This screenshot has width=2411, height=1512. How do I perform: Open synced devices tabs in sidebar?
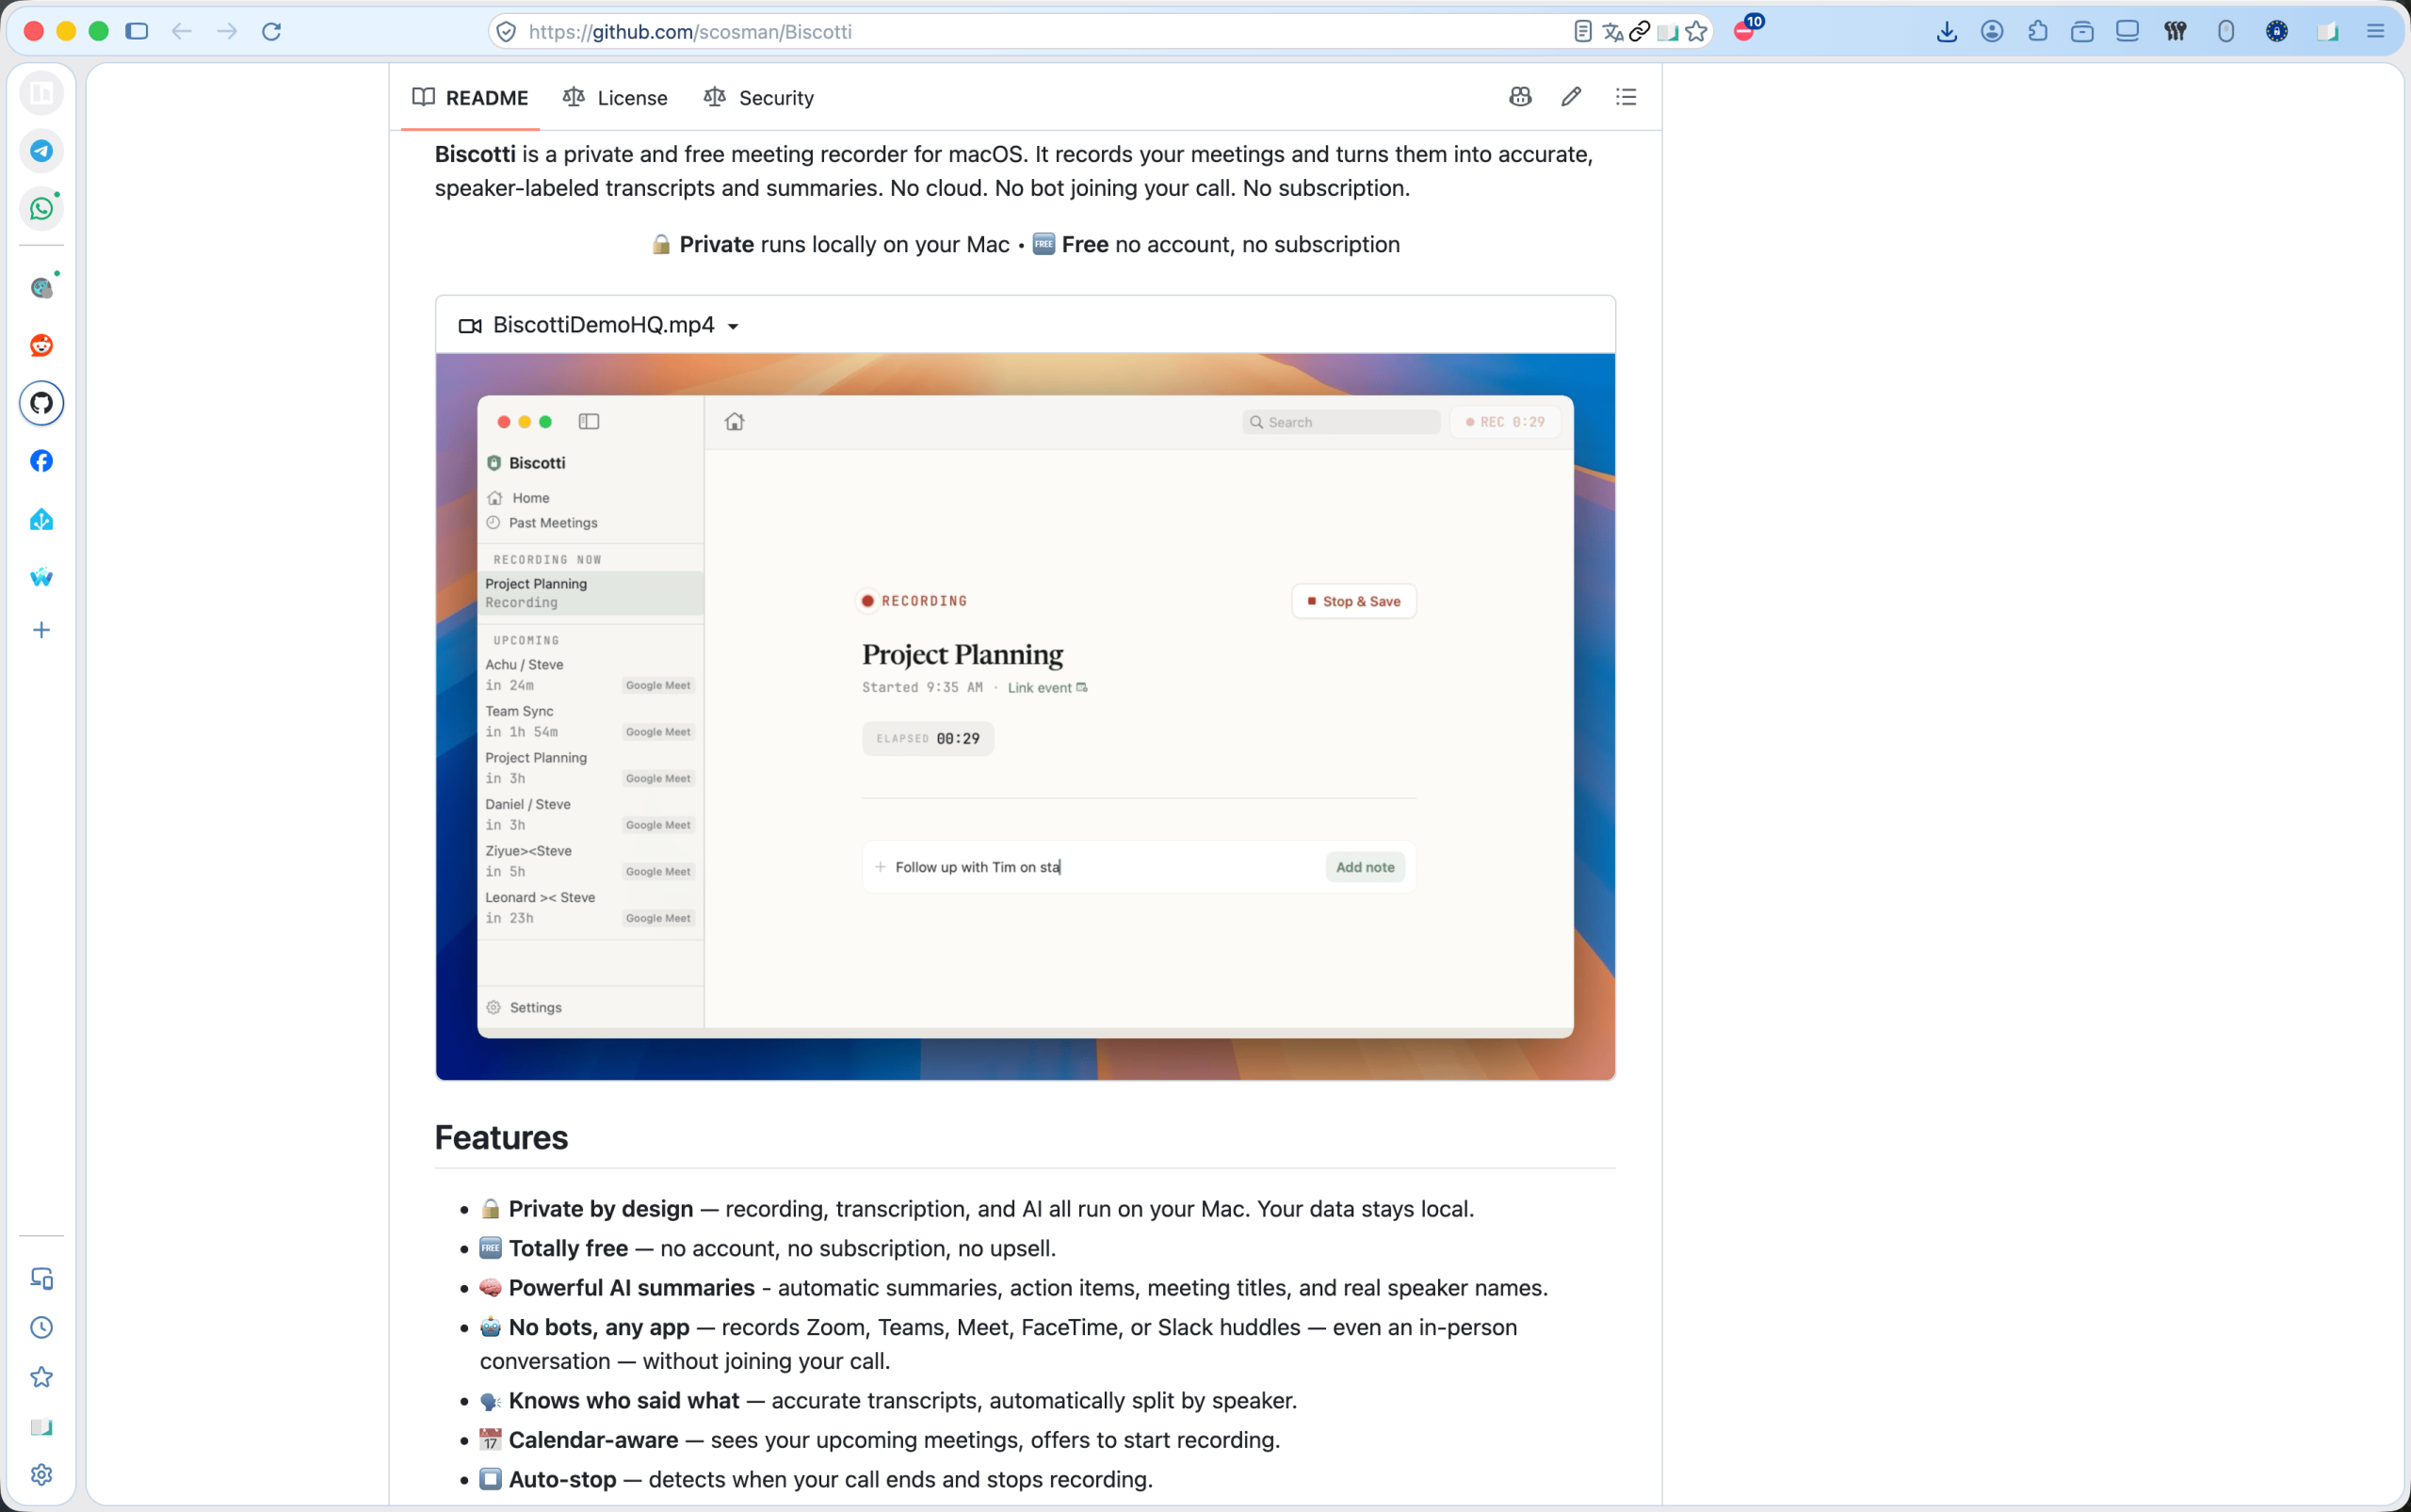pos(41,1278)
